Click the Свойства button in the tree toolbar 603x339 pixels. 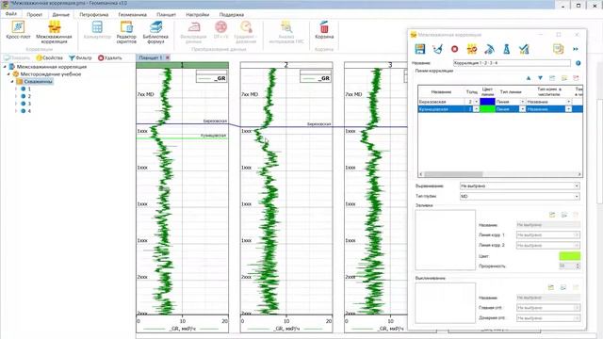click(49, 57)
